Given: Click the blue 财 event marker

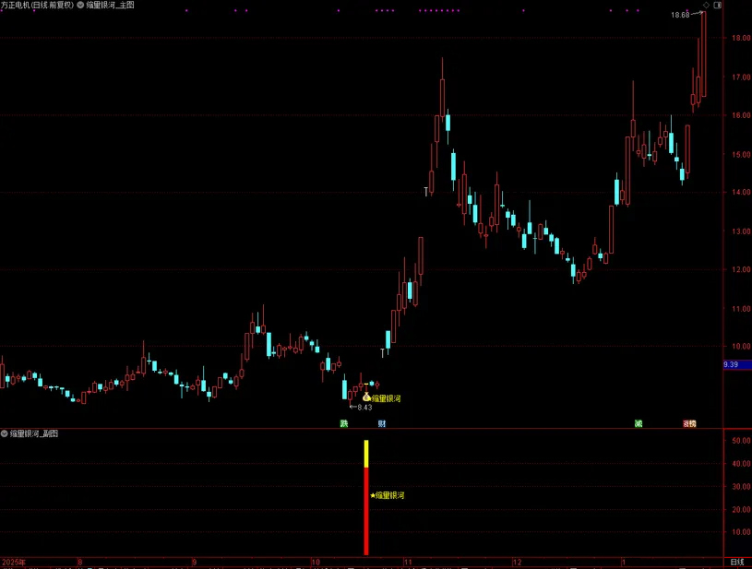Looking at the screenshot, I should (x=382, y=423).
